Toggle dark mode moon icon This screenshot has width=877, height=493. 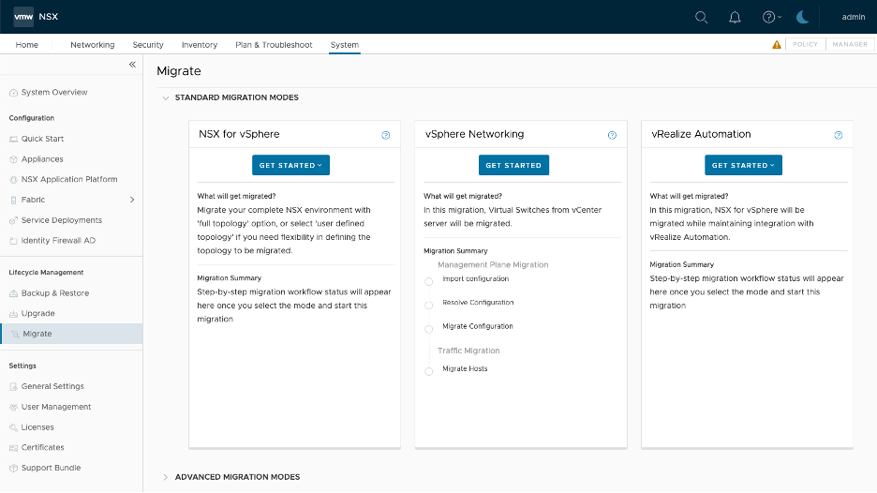[x=802, y=17]
